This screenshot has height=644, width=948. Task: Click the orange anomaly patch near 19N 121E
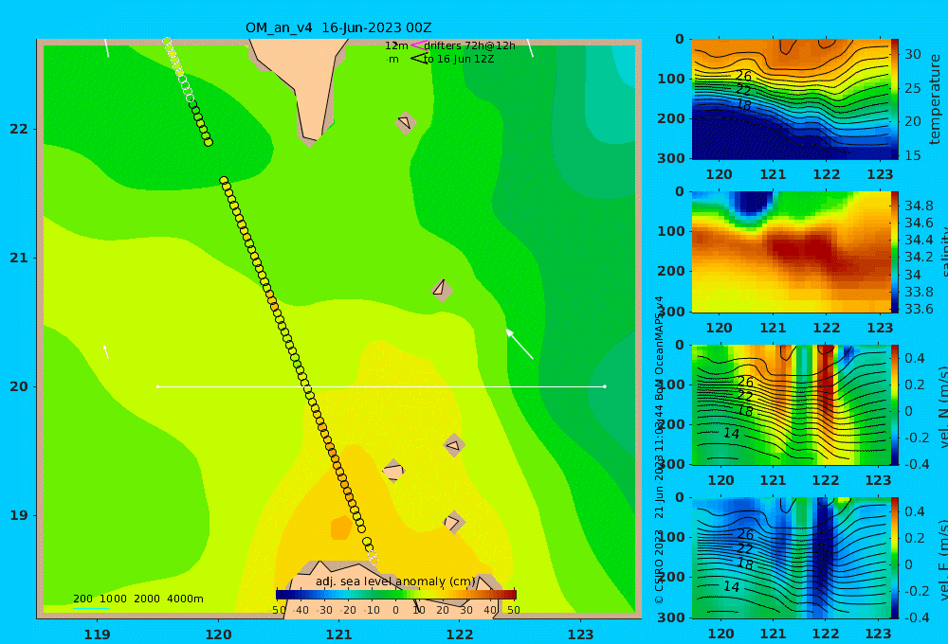pos(341,528)
